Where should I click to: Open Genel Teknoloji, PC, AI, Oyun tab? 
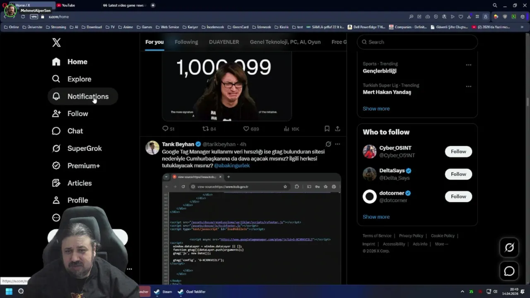(x=285, y=42)
